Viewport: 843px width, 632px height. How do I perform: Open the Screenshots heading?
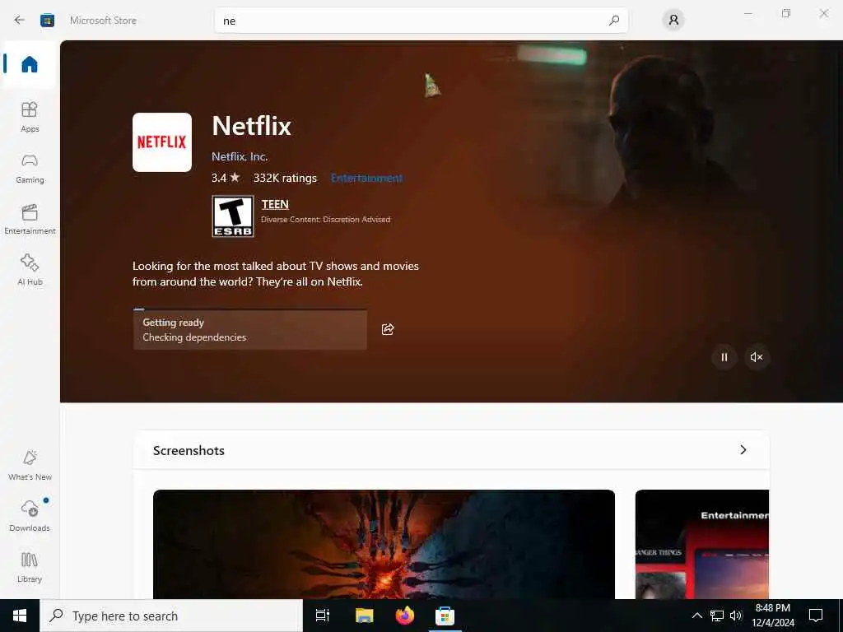[189, 450]
